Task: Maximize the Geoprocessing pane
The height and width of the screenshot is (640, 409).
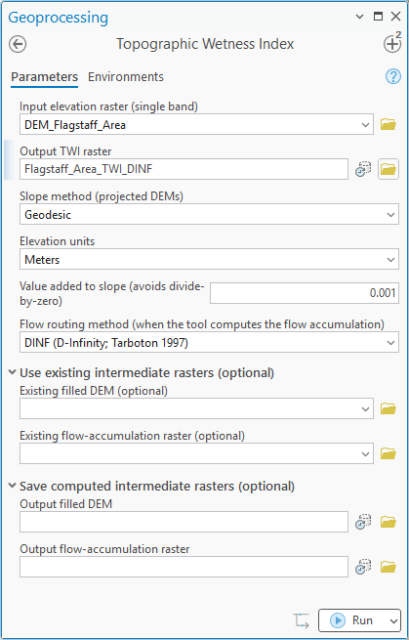Action: (379, 17)
